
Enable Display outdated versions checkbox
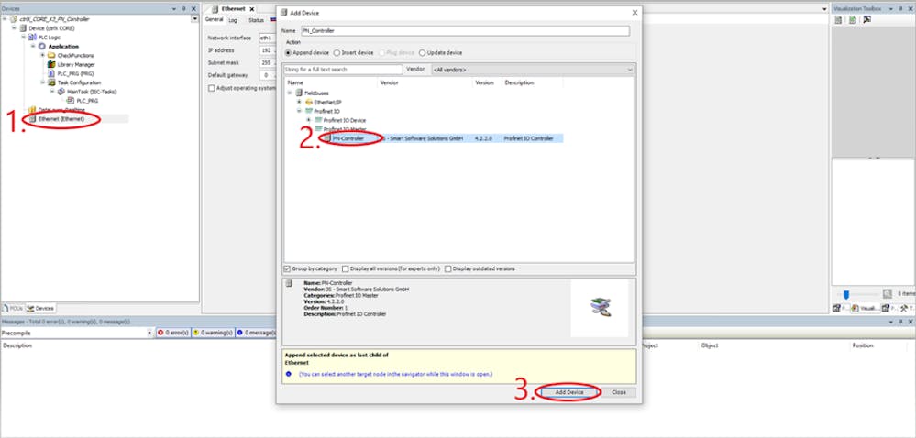448,268
